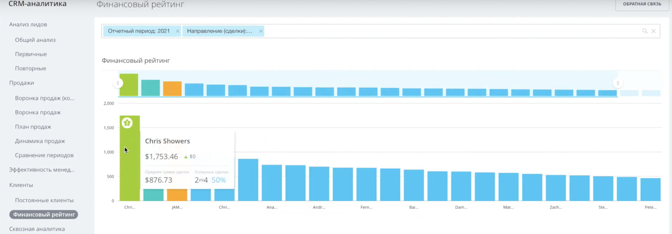Select 'Воронка продаж' sidebar item
The height and width of the screenshot is (234, 672).
tap(38, 112)
